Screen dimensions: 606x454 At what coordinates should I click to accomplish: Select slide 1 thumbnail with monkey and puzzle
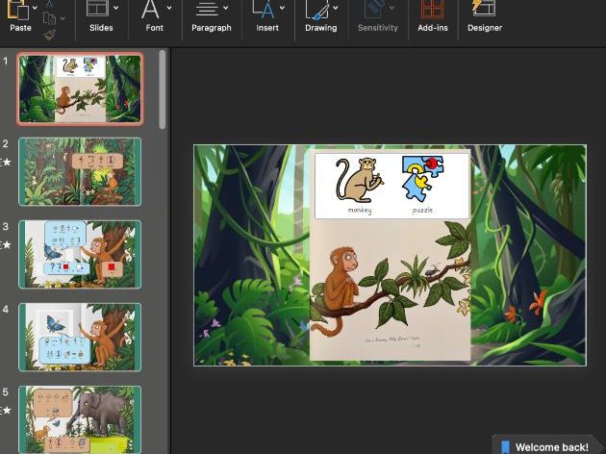click(x=80, y=88)
